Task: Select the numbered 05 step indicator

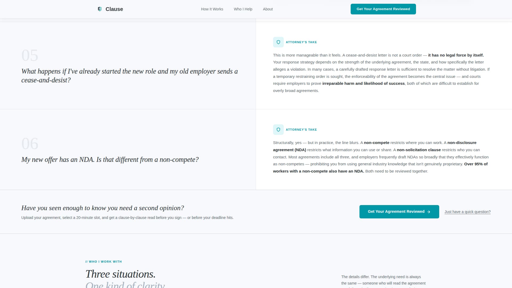Action: (29, 55)
